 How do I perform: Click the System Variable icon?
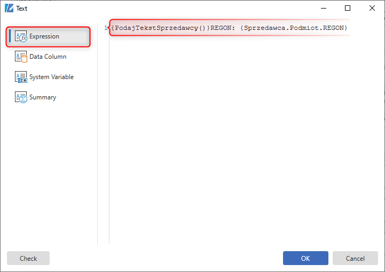click(x=21, y=77)
